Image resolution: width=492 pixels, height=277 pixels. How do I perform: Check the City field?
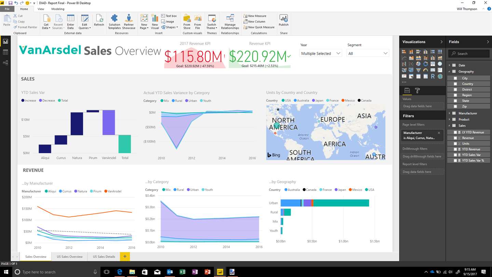[x=455, y=78]
